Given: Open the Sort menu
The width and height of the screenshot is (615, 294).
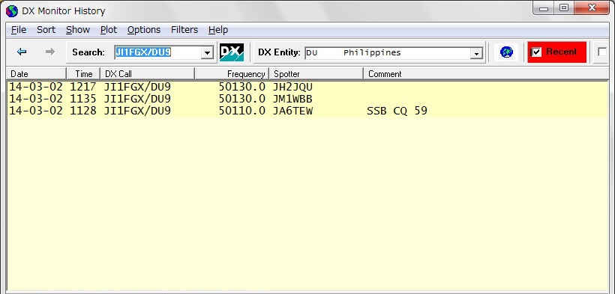Looking at the screenshot, I should [x=46, y=30].
